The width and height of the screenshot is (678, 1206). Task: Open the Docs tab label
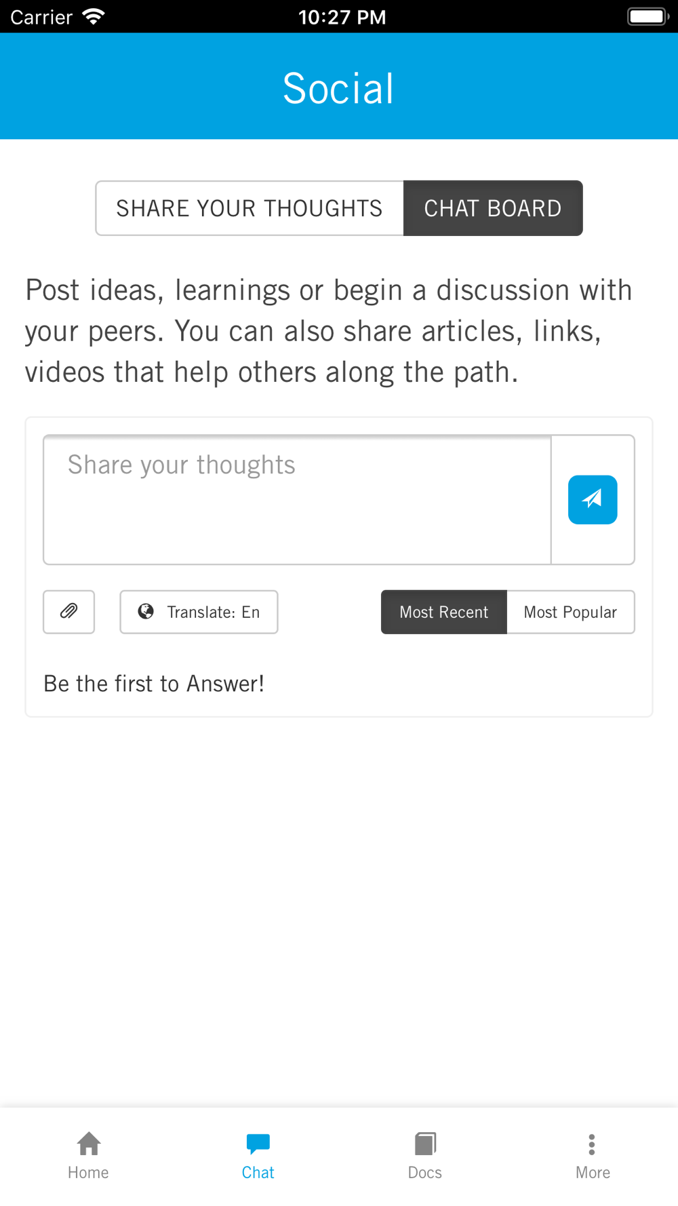pyautogui.click(x=425, y=1172)
